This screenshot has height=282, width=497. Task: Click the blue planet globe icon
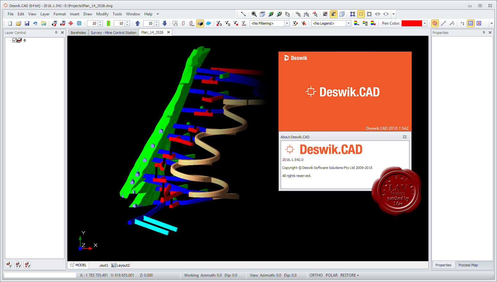click(209, 23)
